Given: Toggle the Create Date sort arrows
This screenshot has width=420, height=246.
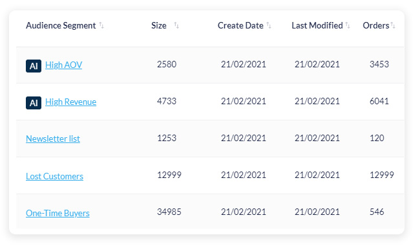Looking at the screenshot, I should click(x=269, y=25).
